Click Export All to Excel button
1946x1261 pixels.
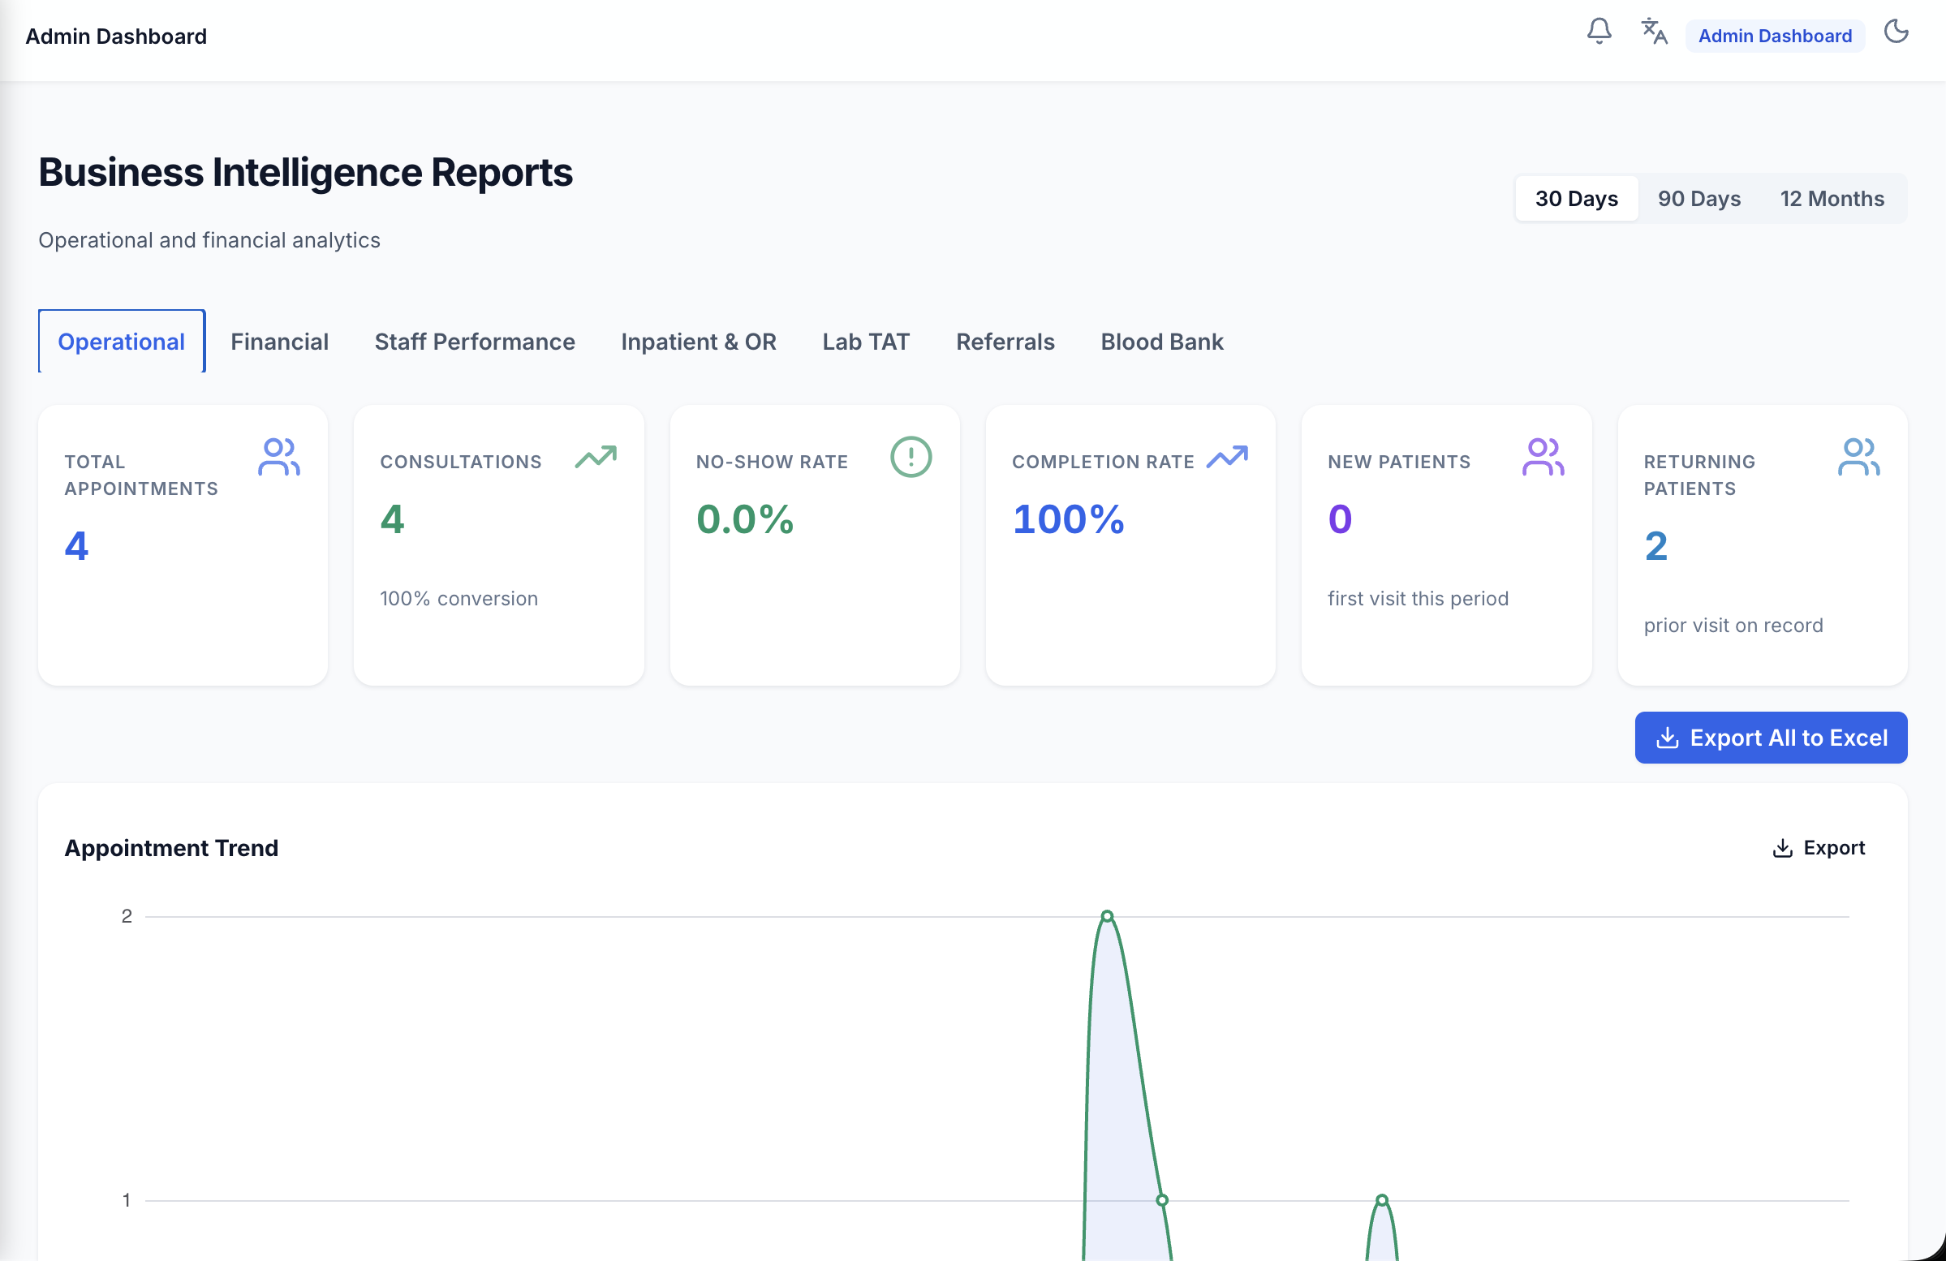(1771, 738)
